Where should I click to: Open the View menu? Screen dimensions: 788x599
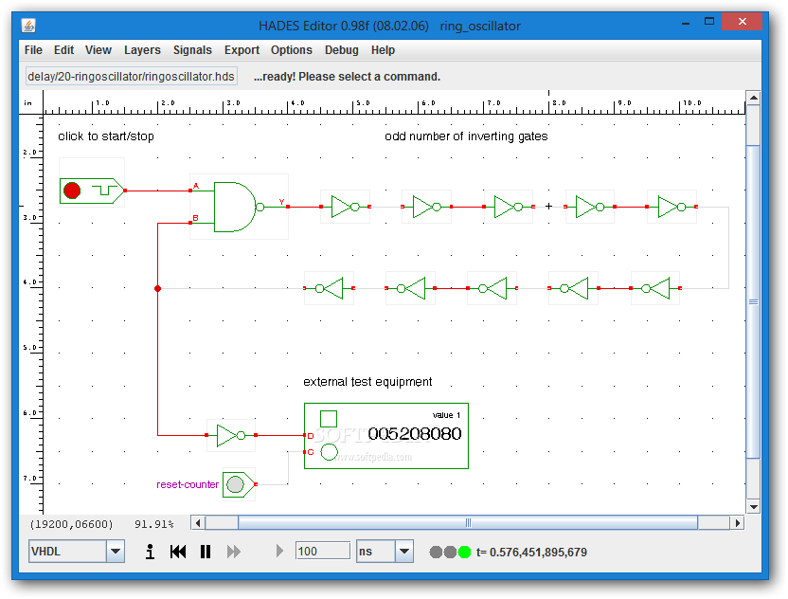point(98,50)
